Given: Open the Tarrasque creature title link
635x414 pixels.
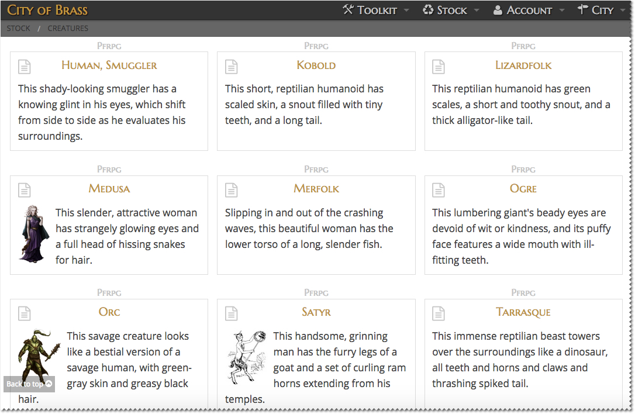Looking at the screenshot, I should click(523, 312).
